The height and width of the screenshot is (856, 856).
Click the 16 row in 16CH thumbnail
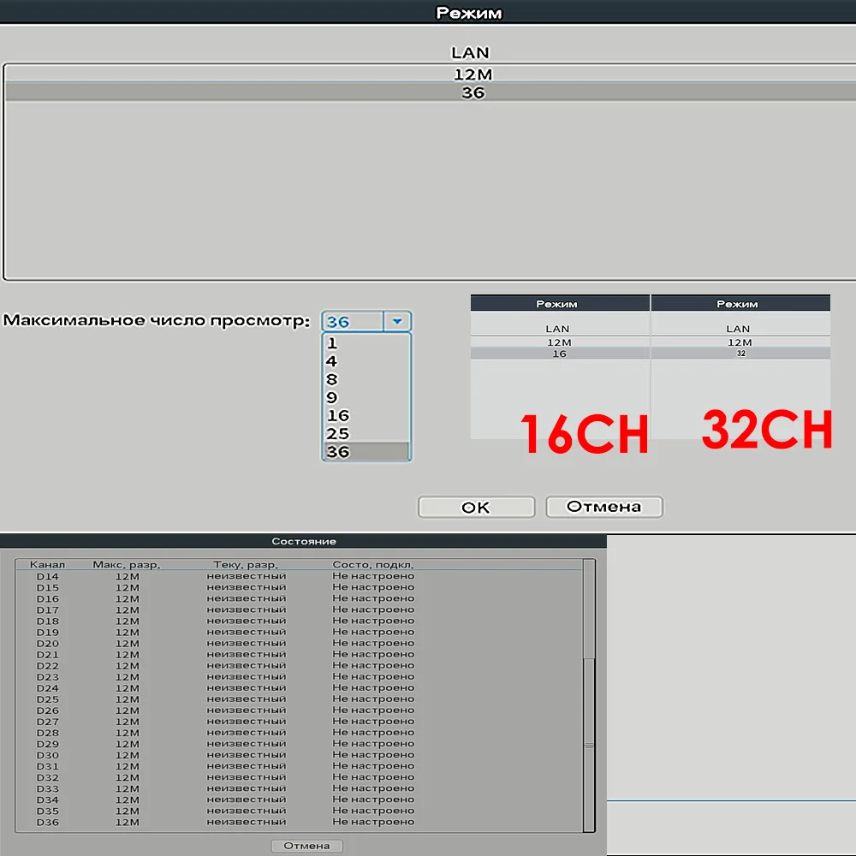point(560,354)
